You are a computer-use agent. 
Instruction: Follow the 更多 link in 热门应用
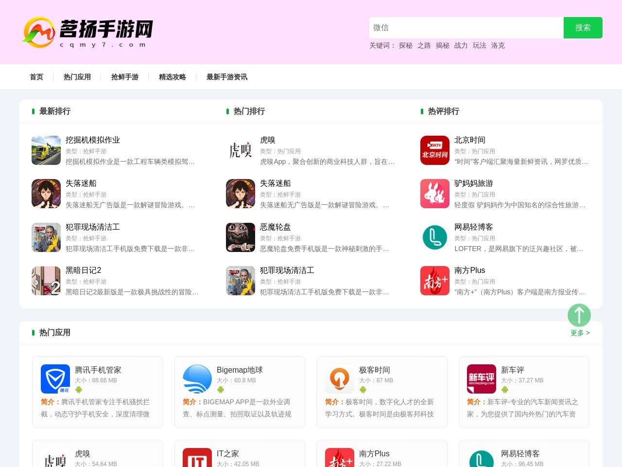tap(579, 333)
